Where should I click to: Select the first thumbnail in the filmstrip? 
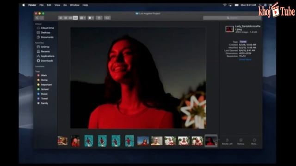tap(62, 141)
